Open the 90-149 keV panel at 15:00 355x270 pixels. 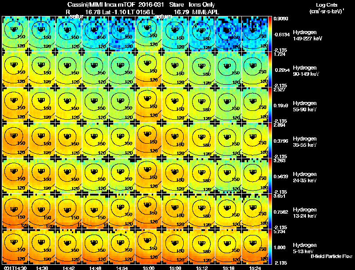[x=149, y=70]
